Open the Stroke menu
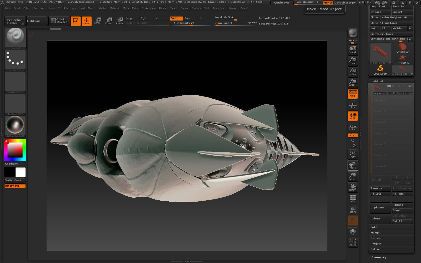This screenshot has width=421, height=263. [x=184, y=8]
